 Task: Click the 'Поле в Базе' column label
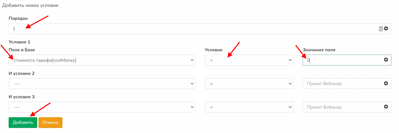[22, 50]
